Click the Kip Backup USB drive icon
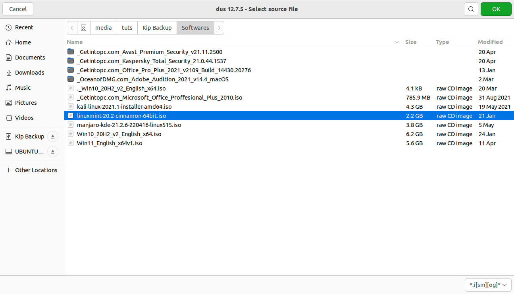 point(8,136)
